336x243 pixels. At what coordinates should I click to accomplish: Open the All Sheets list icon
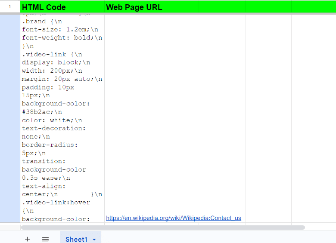(45, 239)
